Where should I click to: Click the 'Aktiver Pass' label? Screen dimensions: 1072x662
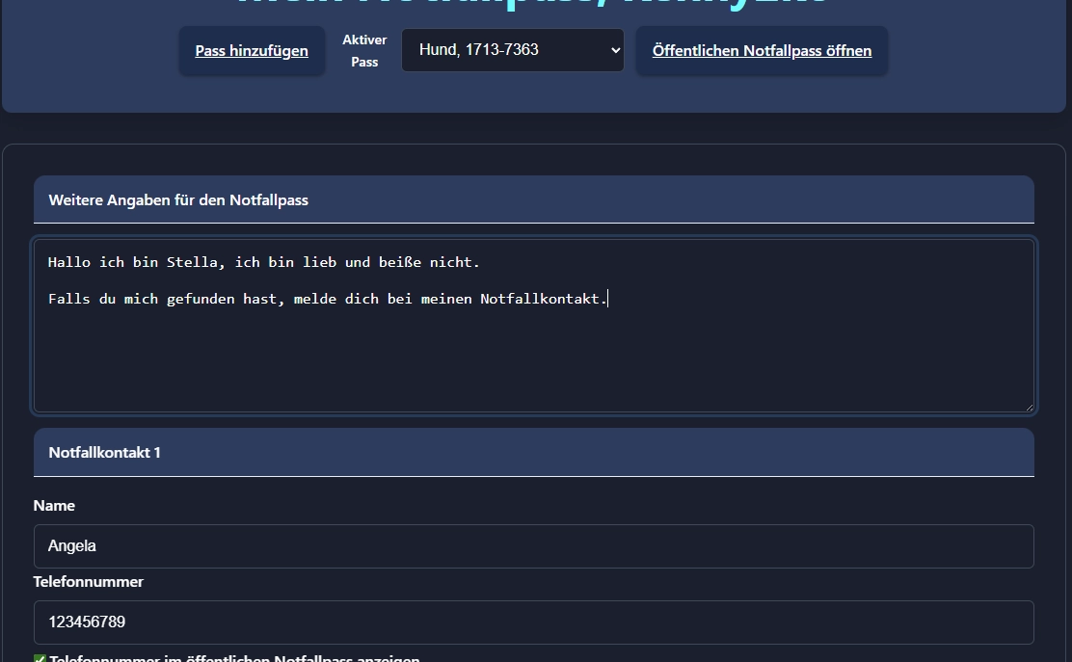click(364, 51)
